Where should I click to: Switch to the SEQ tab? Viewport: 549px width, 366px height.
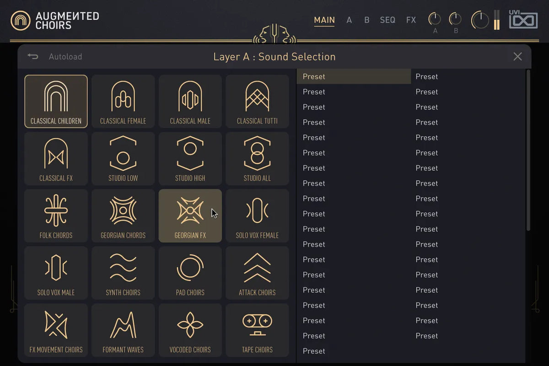(388, 20)
